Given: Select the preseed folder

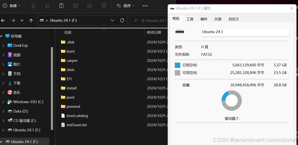Looking at the screenshot, I should point(70,107).
